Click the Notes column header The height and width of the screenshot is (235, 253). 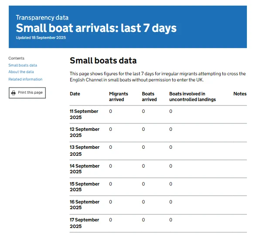pos(240,94)
